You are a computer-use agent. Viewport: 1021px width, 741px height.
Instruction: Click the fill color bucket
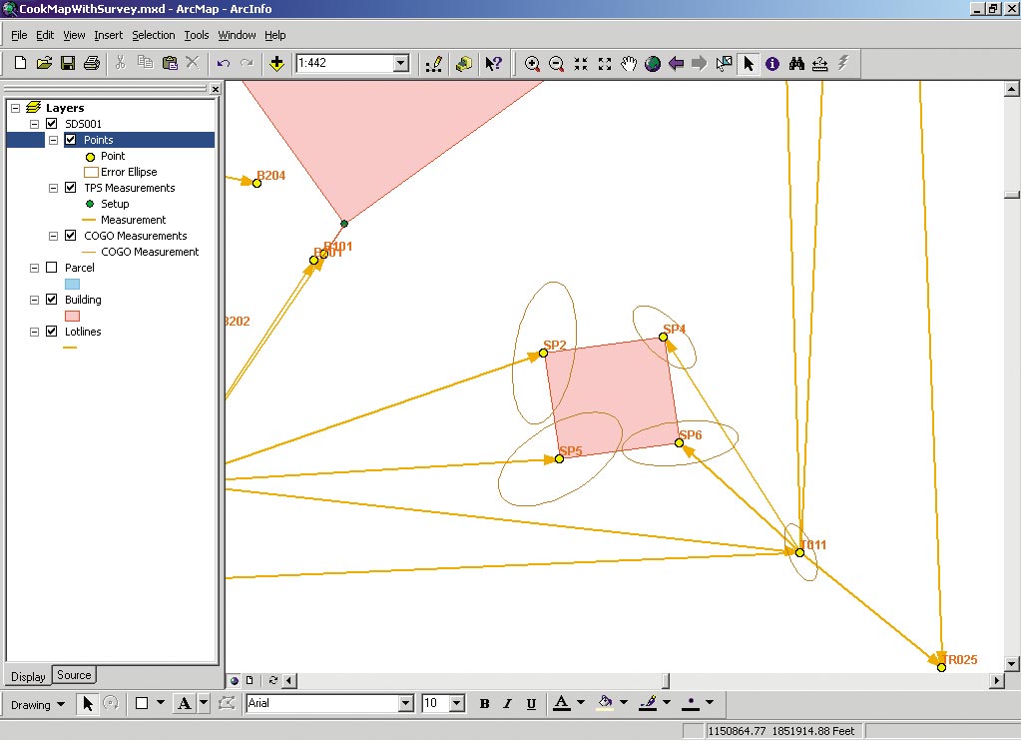click(605, 703)
